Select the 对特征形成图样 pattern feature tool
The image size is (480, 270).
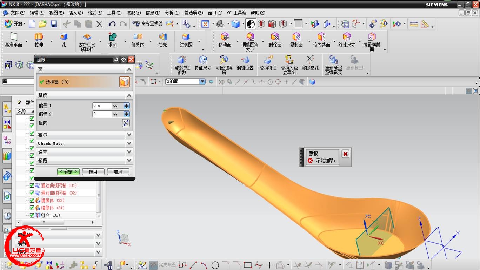pyautogui.click(x=87, y=42)
